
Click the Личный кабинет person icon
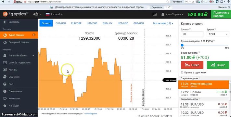(x=5, y=55)
